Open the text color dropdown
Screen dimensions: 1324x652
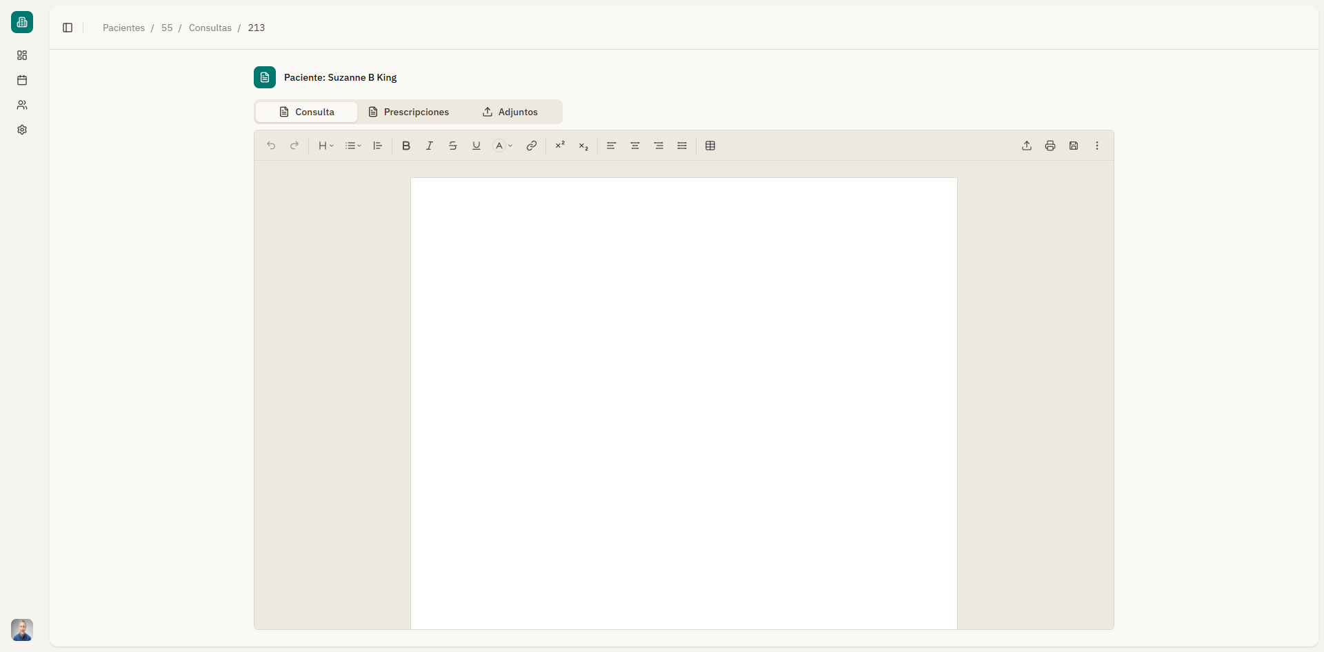(x=503, y=146)
